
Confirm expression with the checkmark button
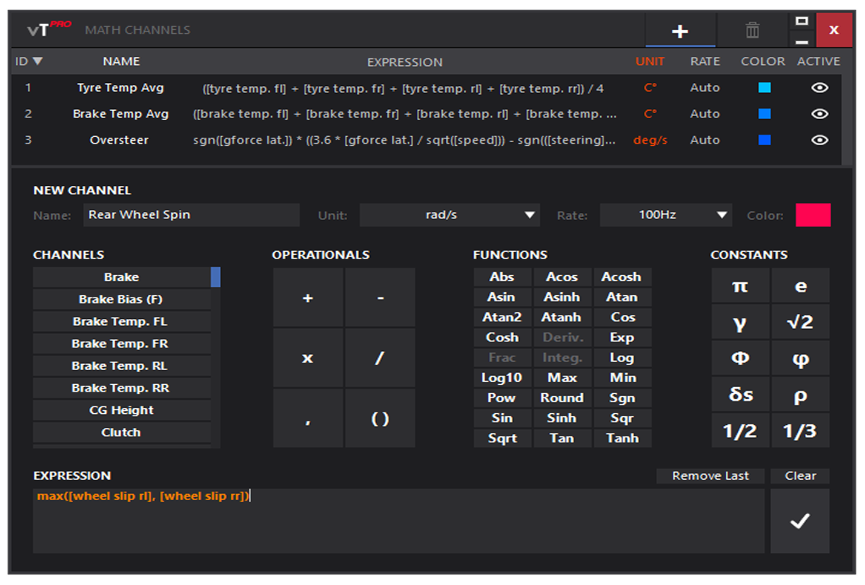coord(800,521)
